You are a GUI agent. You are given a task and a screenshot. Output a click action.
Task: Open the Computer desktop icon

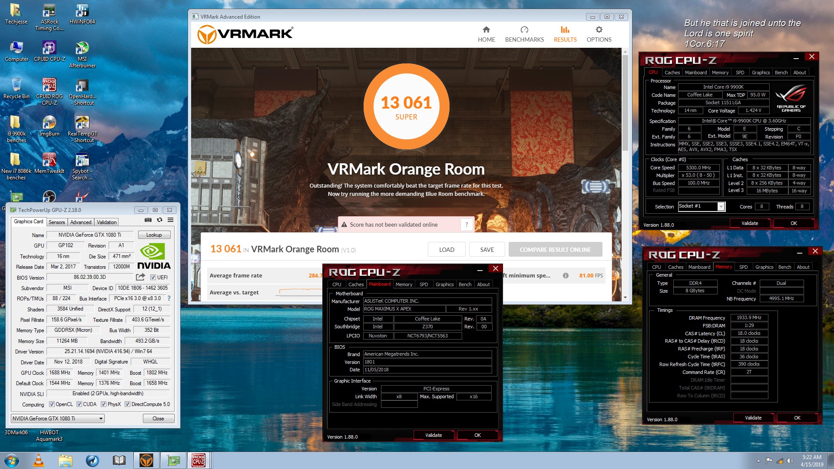[x=16, y=51]
